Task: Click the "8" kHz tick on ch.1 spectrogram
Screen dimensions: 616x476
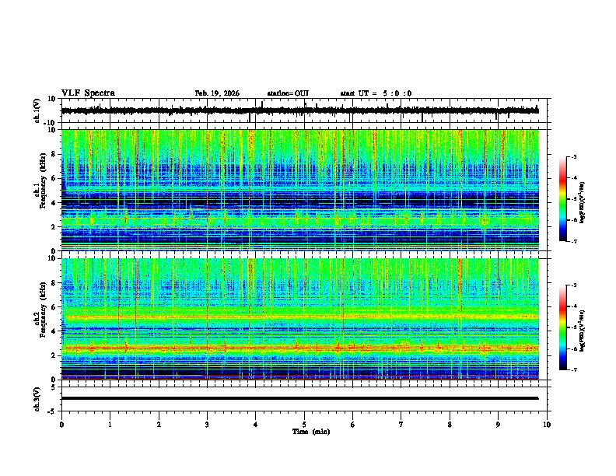Action: [54, 154]
